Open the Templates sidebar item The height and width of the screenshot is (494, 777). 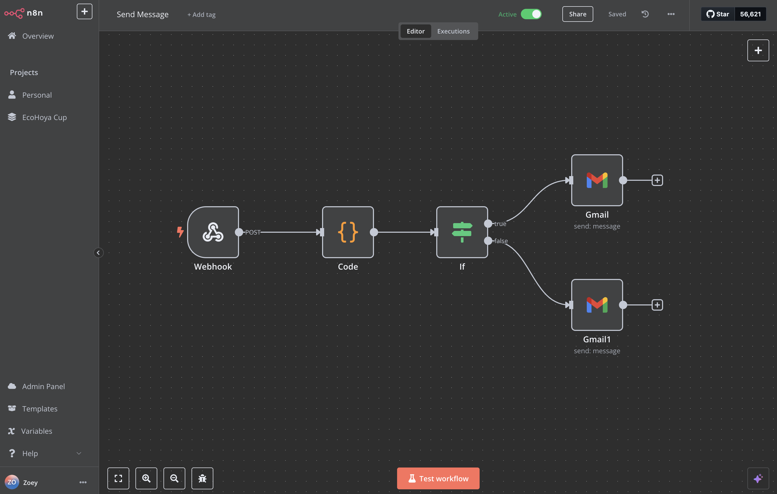pos(40,409)
